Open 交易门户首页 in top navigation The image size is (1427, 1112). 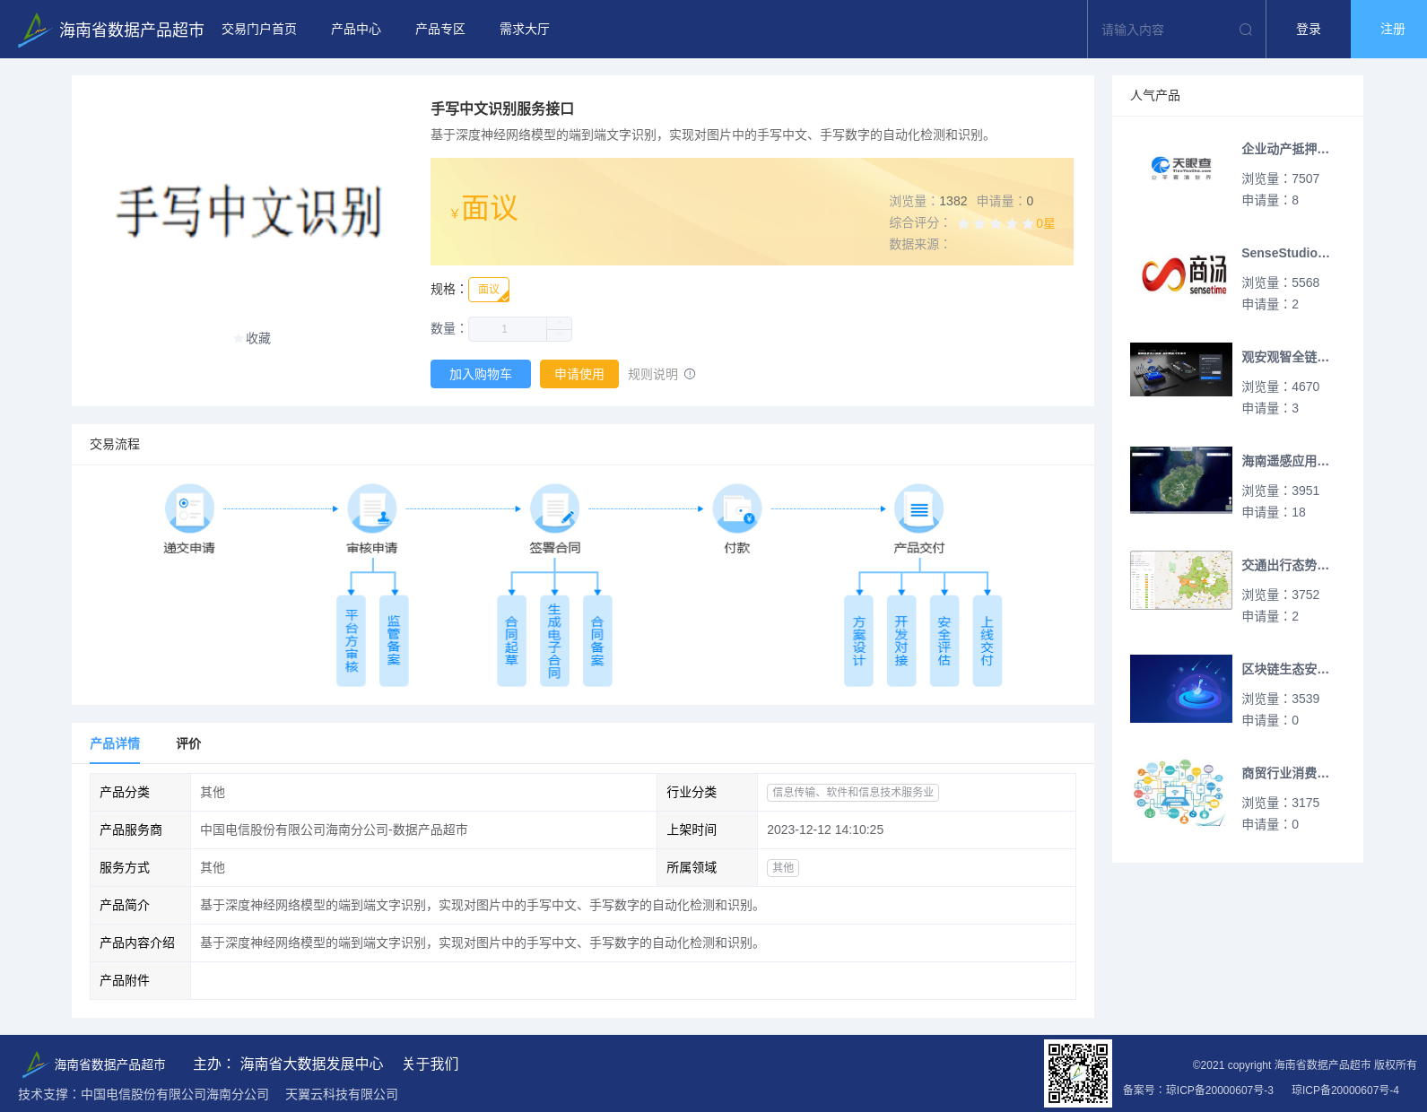coord(259,30)
